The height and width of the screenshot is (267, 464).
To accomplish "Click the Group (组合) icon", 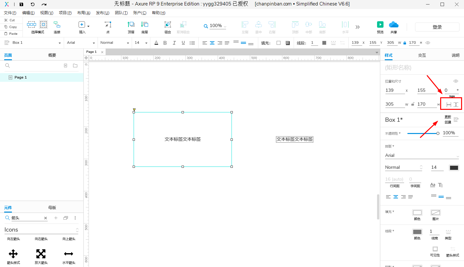I will click(168, 24).
